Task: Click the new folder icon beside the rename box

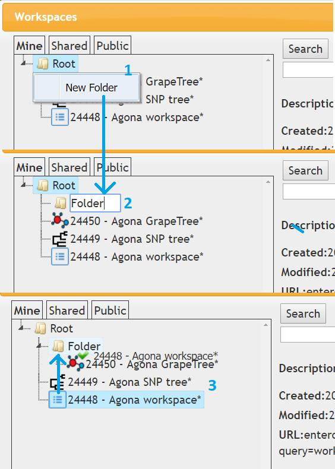Action: point(61,204)
